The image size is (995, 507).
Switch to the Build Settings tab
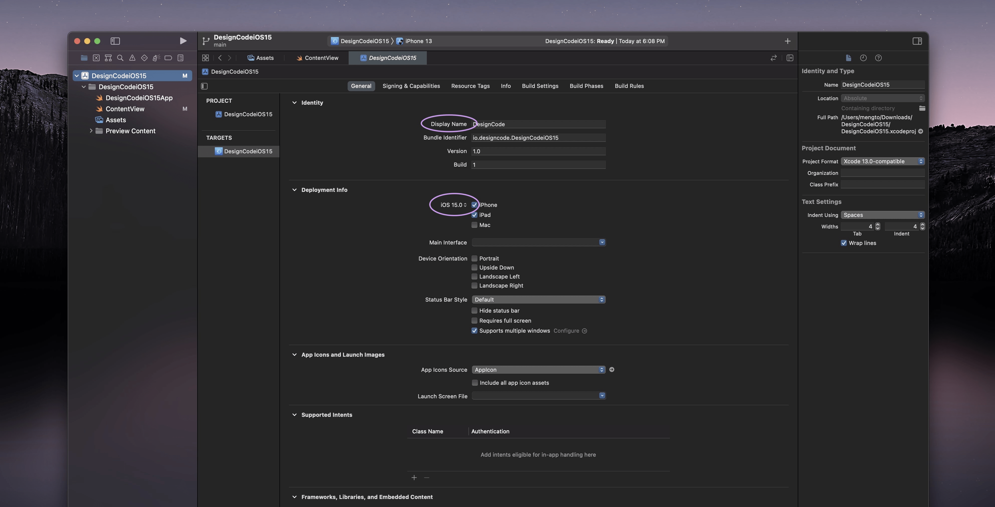pos(540,86)
